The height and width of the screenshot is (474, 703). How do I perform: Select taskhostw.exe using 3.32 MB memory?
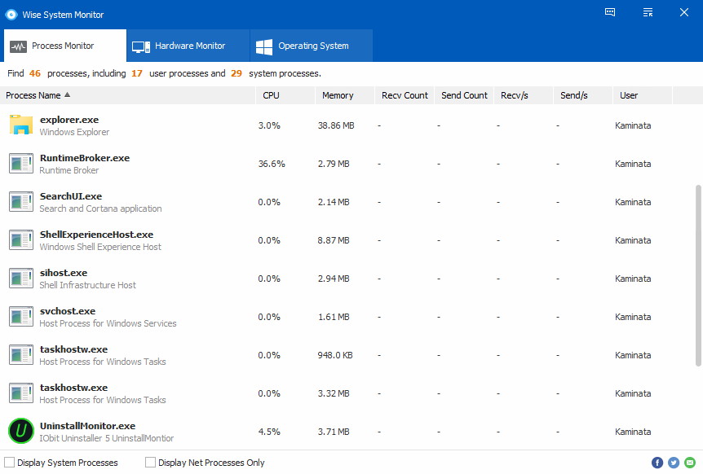coord(73,388)
